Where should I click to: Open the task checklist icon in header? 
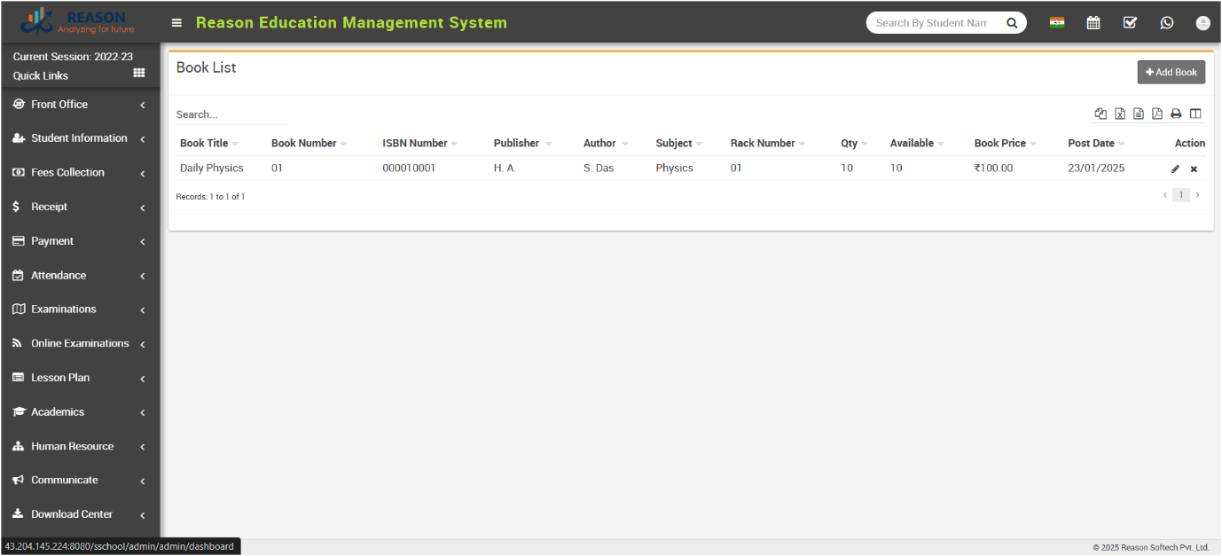(1130, 23)
